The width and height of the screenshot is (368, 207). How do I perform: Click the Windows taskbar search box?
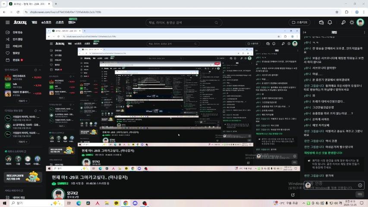[36, 203]
